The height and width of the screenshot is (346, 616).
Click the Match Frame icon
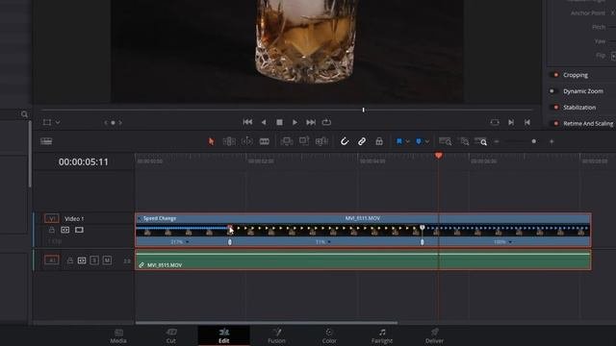tap(495, 122)
